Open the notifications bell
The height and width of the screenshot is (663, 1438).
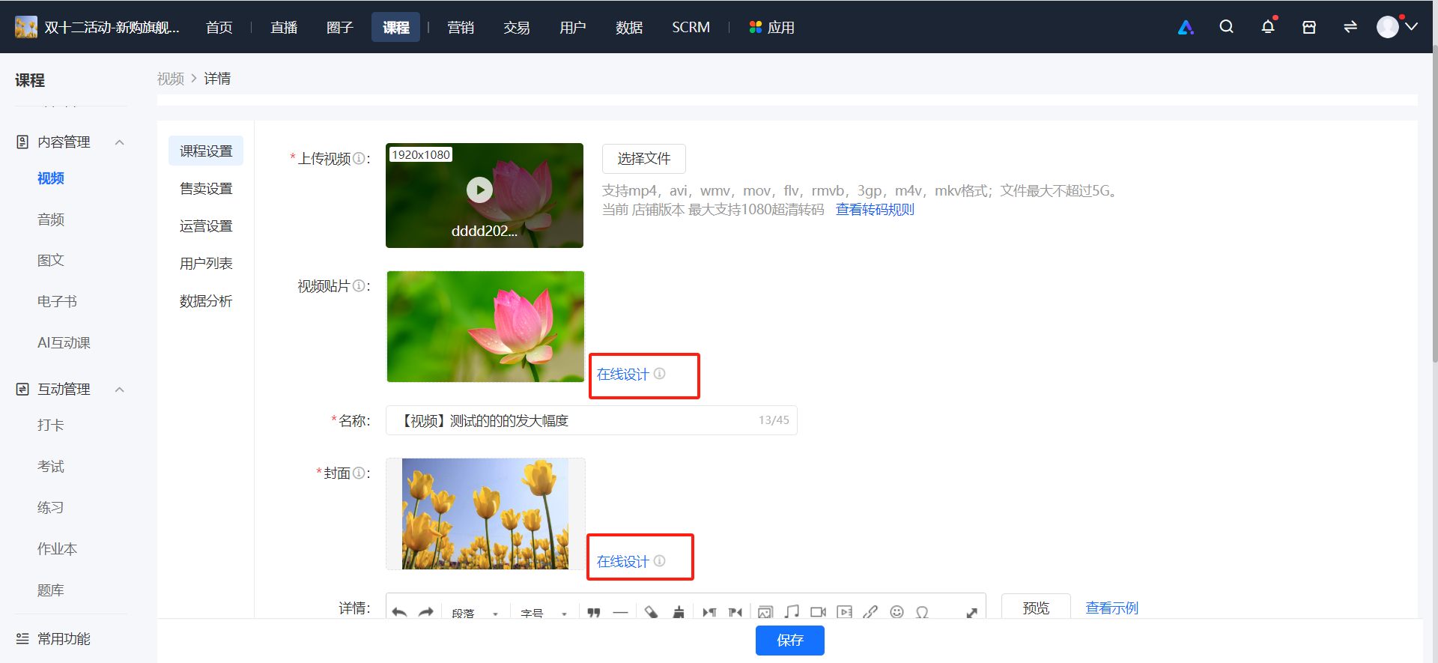pos(1268,27)
